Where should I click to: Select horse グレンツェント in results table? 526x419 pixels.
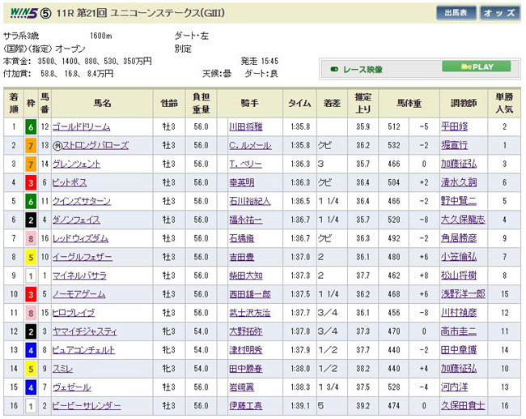click(x=78, y=164)
